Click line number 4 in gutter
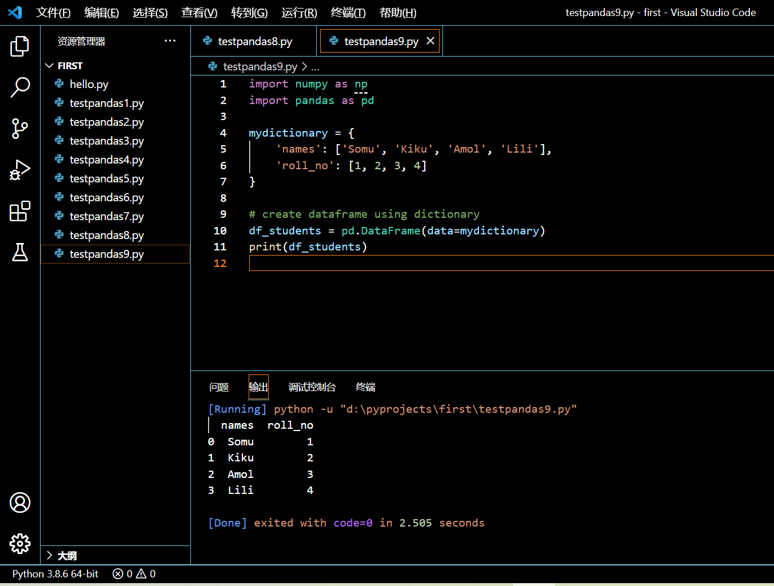 coord(223,133)
